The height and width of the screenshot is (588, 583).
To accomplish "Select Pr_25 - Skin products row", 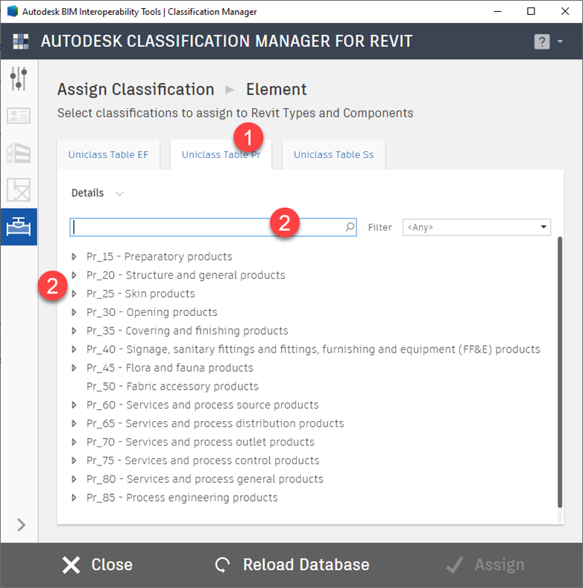I will [141, 294].
